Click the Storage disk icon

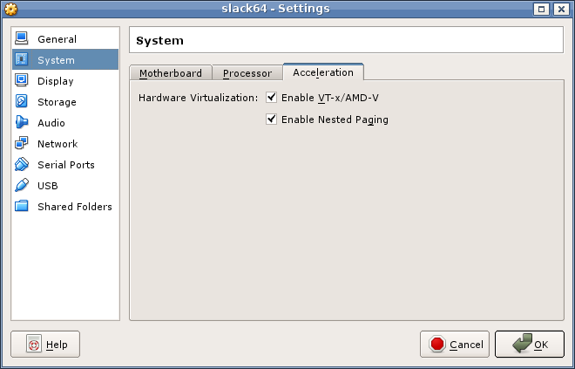pyautogui.click(x=22, y=102)
